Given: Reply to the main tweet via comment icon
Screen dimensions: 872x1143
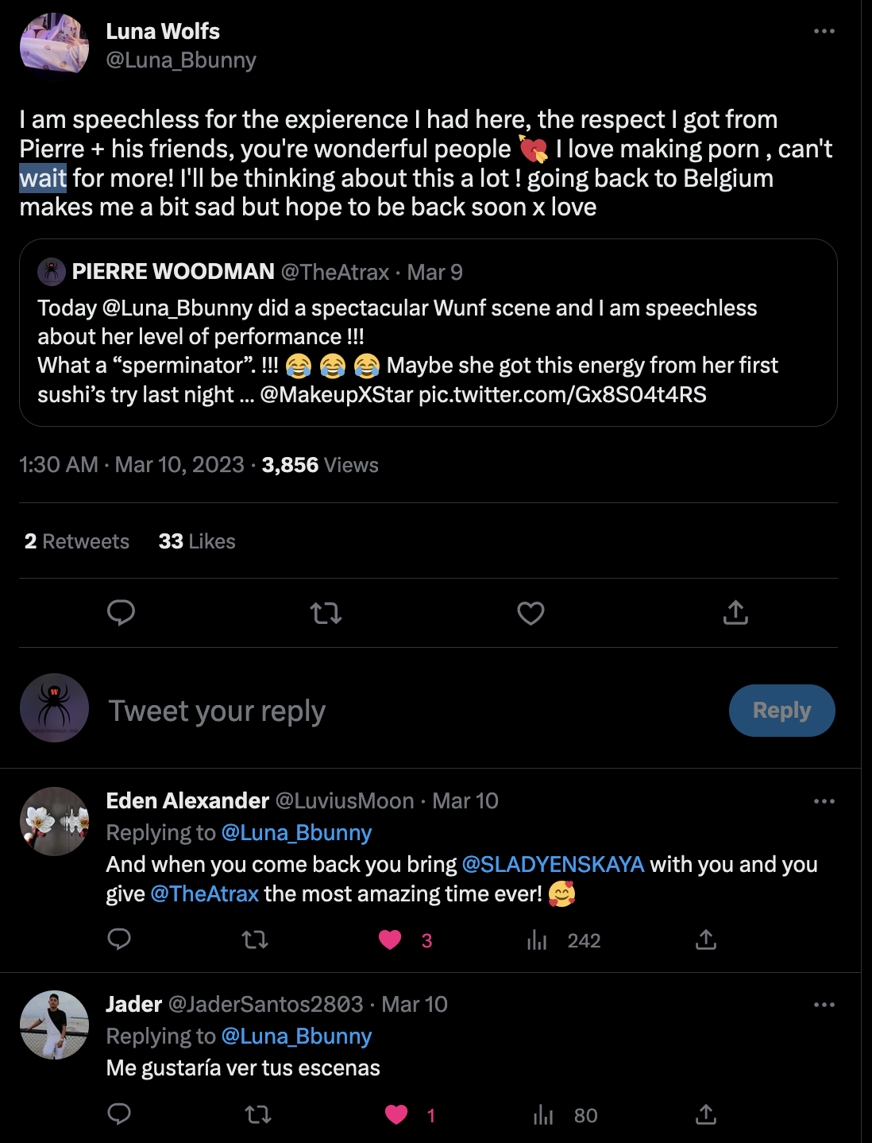Looking at the screenshot, I should click(121, 613).
